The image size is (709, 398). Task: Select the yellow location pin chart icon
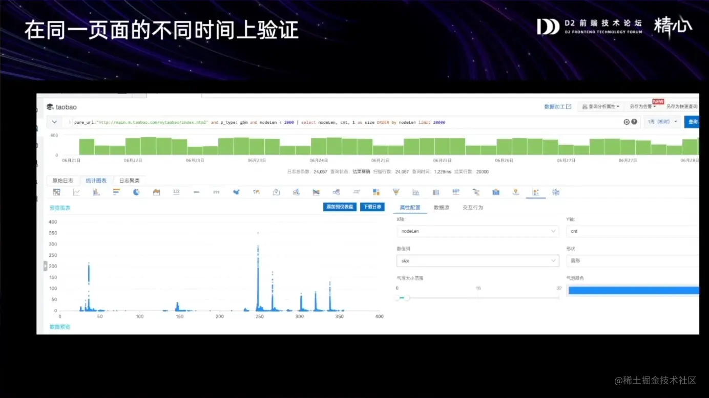tap(516, 192)
